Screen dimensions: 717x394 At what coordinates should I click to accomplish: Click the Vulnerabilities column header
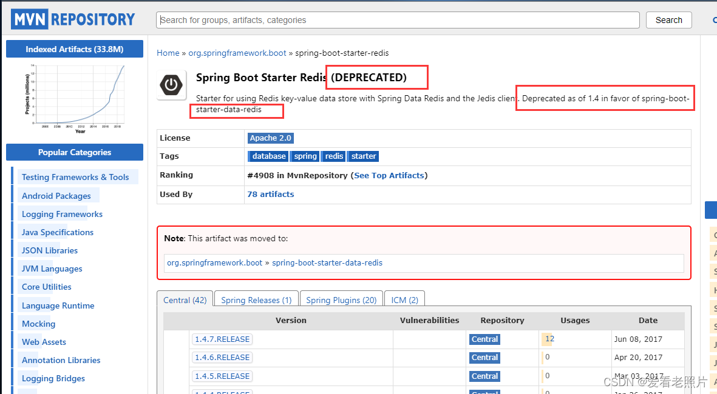pos(429,321)
